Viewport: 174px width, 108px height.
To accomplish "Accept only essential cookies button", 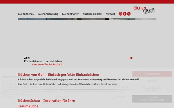I will pyautogui.click(x=152, y=89).
